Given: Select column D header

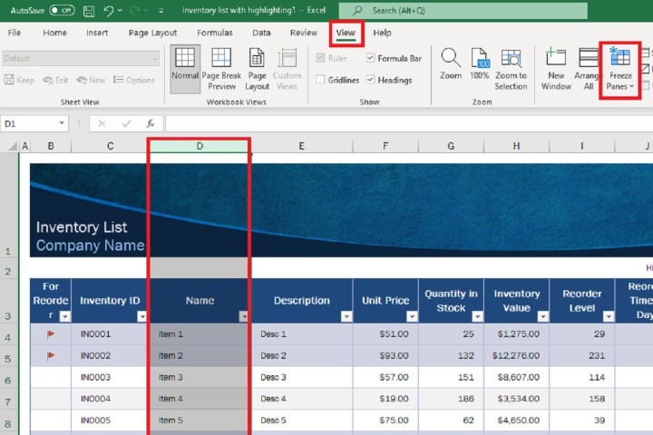Looking at the screenshot, I should tap(199, 146).
